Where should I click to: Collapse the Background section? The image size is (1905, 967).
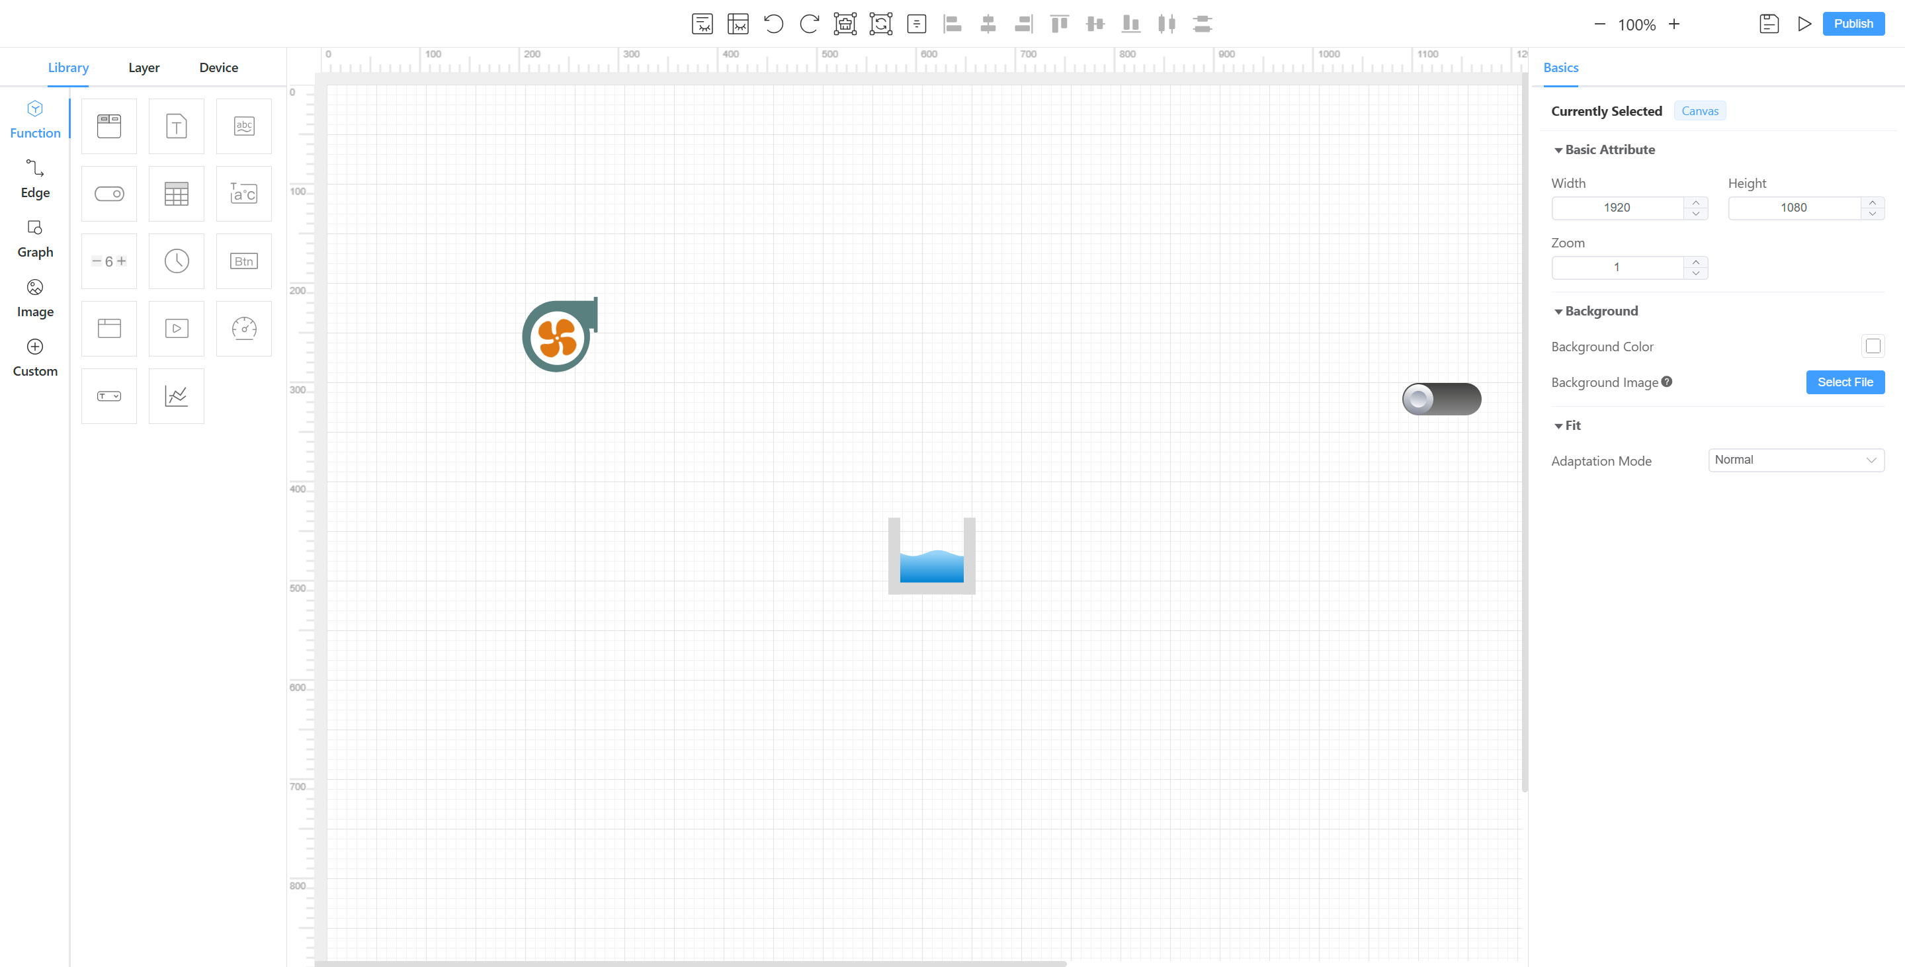pyautogui.click(x=1558, y=312)
